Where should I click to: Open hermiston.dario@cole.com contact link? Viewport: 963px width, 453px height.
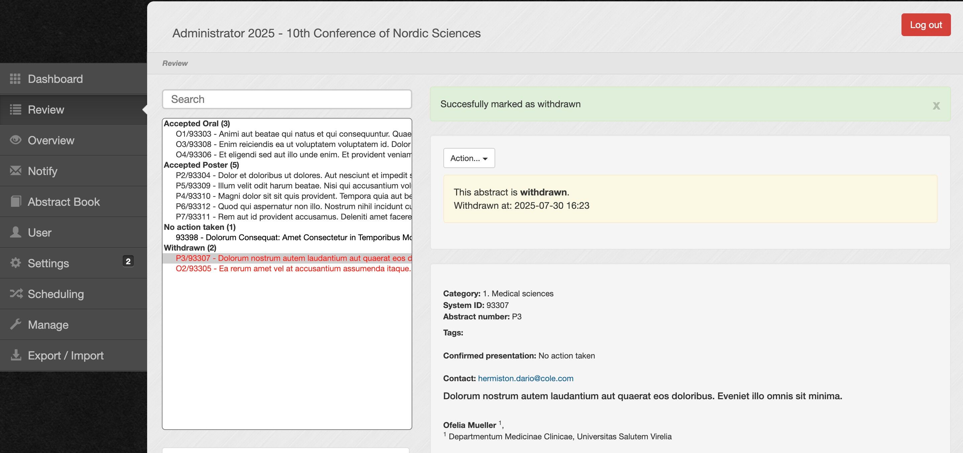coord(525,378)
